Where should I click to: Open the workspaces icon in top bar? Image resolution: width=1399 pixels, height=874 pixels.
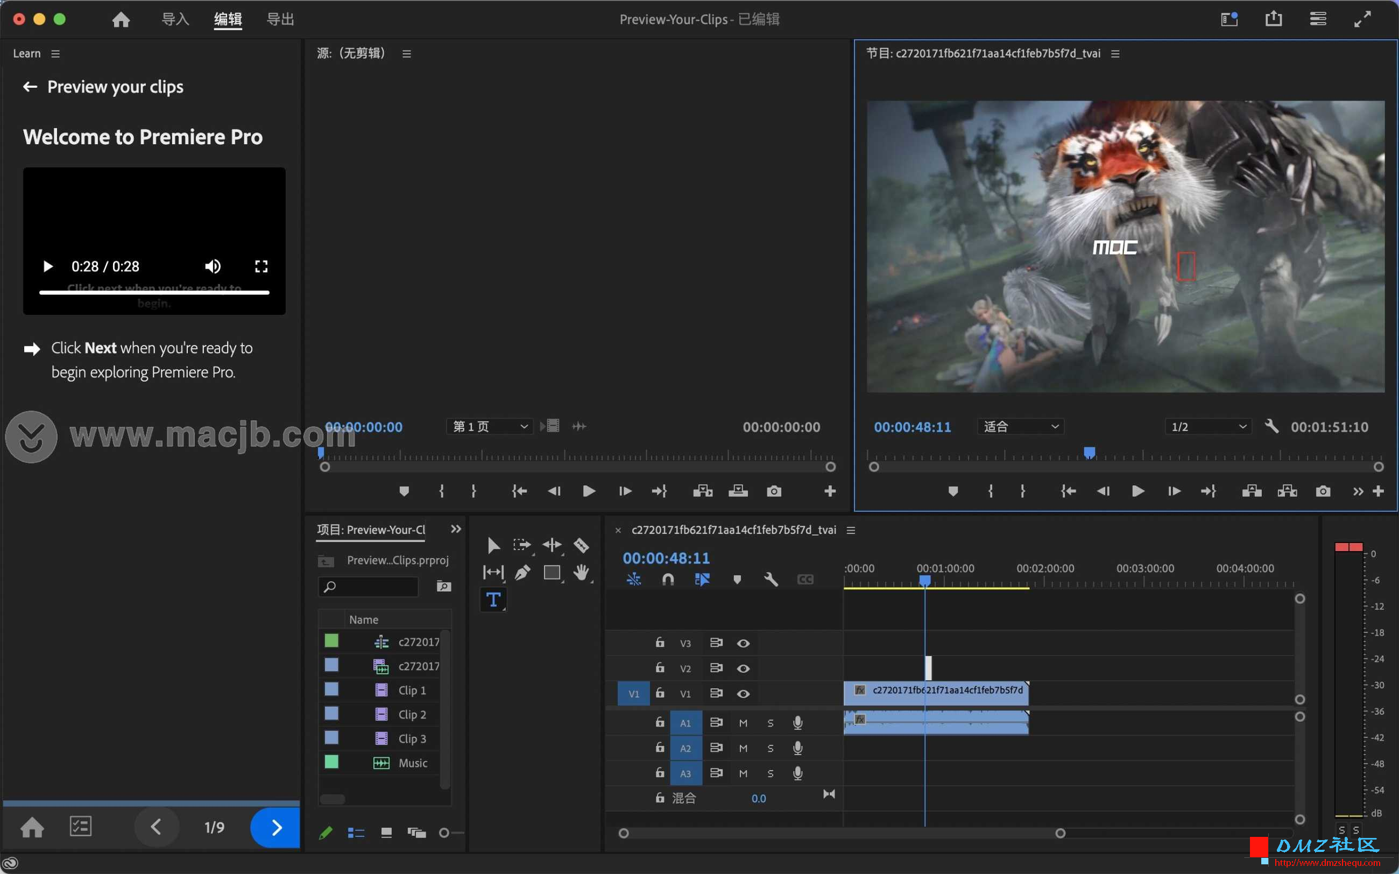point(1229,19)
